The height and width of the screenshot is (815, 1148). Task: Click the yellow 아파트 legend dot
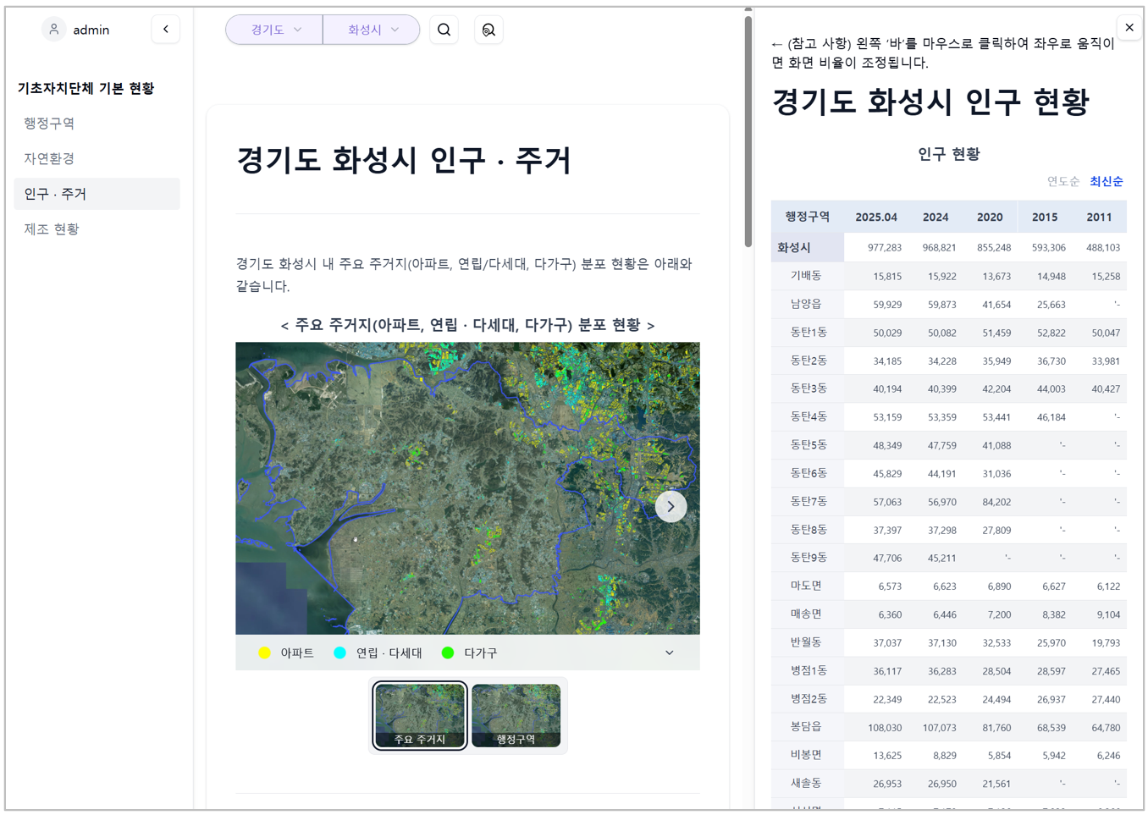265,653
